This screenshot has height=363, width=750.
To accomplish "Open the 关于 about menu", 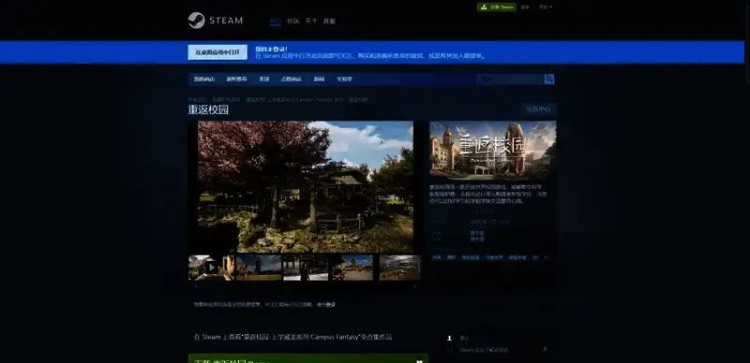I will point(311,21).
